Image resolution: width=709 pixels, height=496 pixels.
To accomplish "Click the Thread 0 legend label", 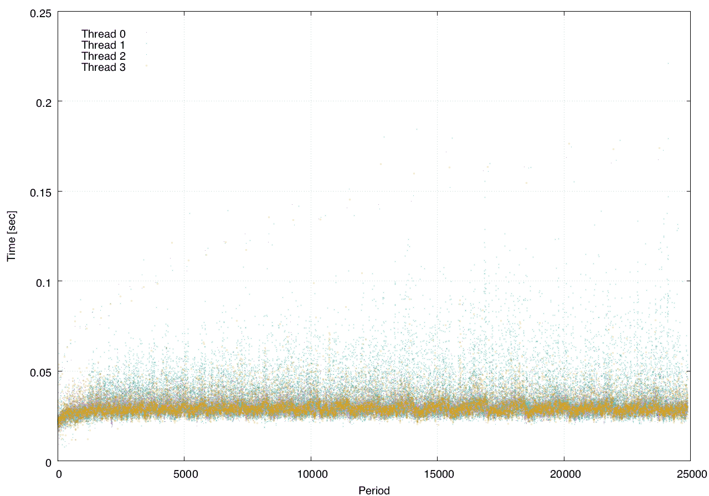I will [104, 34].
